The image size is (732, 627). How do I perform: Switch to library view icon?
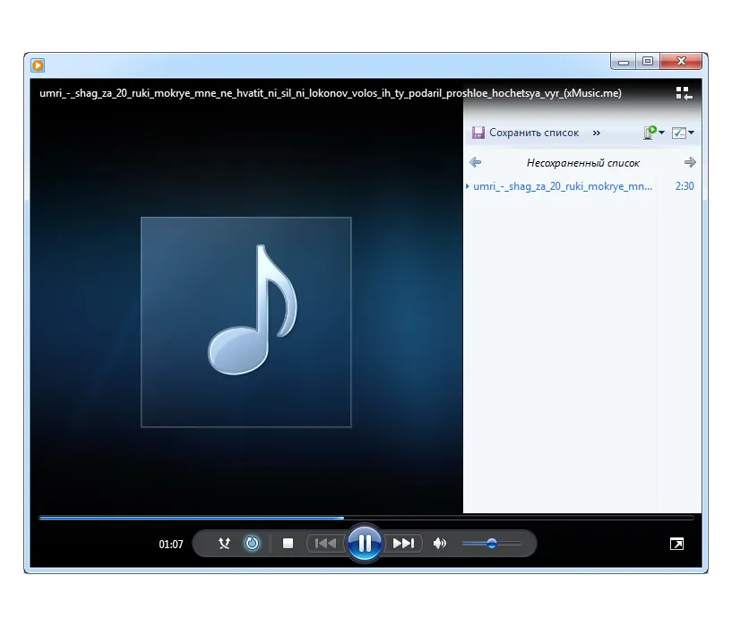click(684, 93)
